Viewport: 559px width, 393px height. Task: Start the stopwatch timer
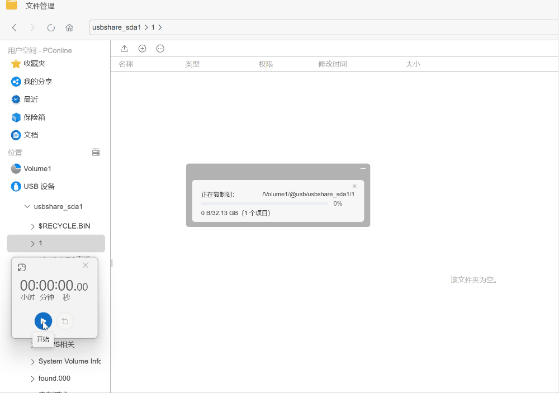click(x=43, y=321)
